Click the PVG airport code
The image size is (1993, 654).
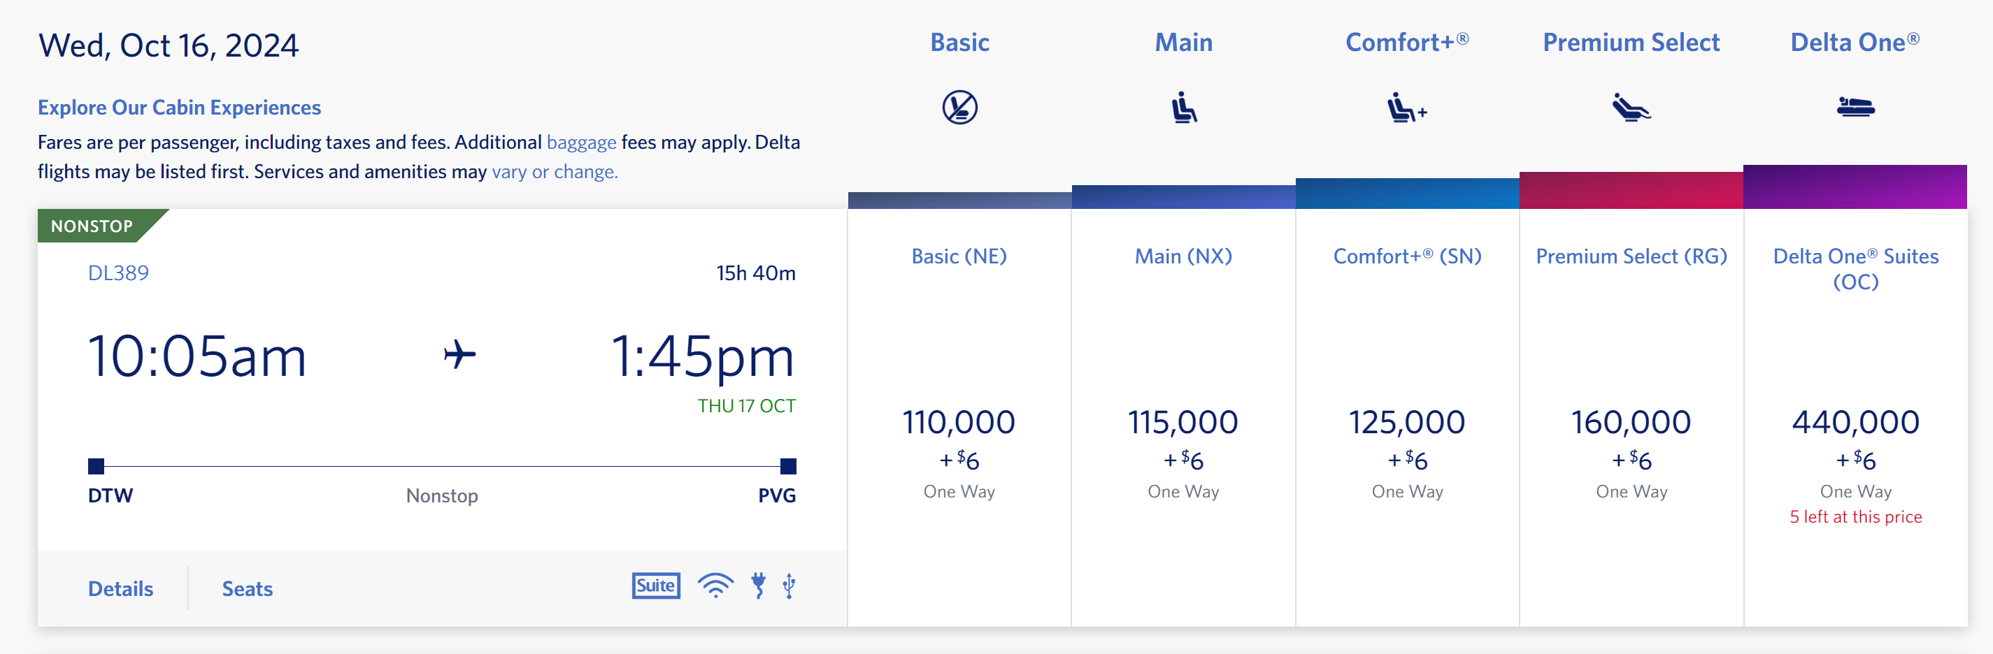coord(777,495)
